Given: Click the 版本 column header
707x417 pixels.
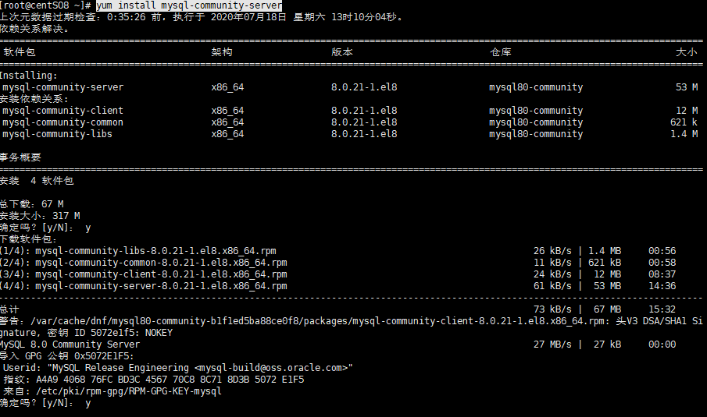Looking at the screenshot, I should (x=341, y=52).
